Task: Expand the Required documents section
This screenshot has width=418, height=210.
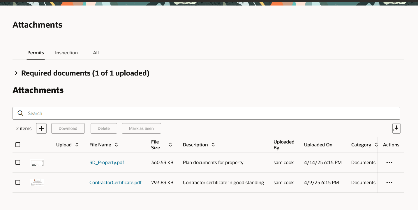Action: point(16,73)
